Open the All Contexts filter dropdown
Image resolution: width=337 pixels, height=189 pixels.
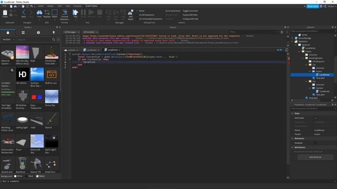(91, 32)
